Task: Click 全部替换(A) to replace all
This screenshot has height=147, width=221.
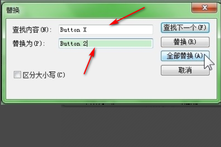Action: (185, 56)
